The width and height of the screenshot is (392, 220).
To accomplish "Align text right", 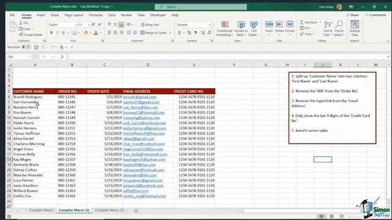I will [121, 32].
